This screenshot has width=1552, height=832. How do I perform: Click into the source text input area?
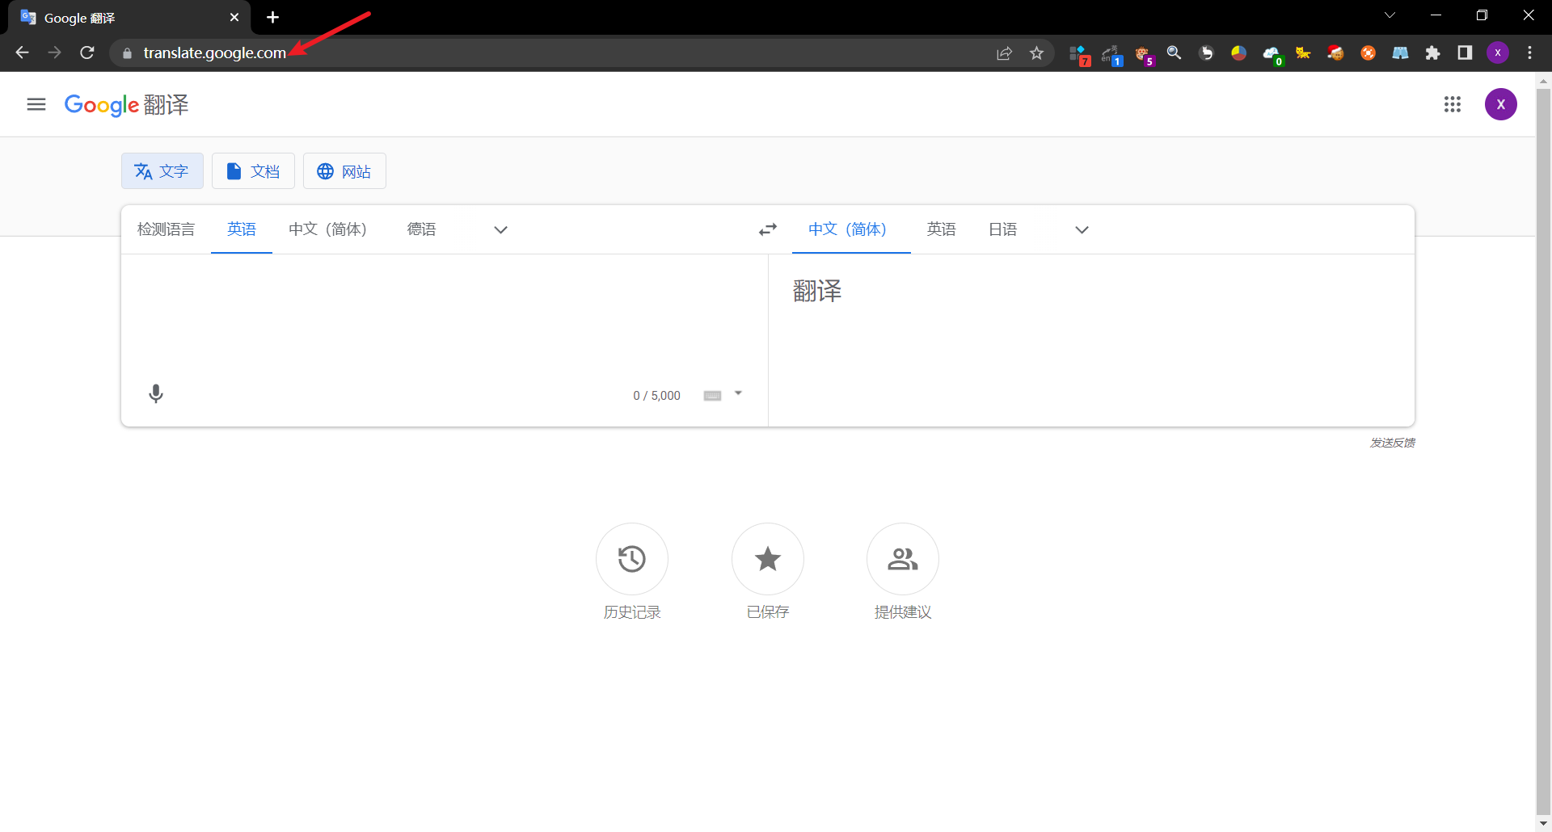coord(444,315)
